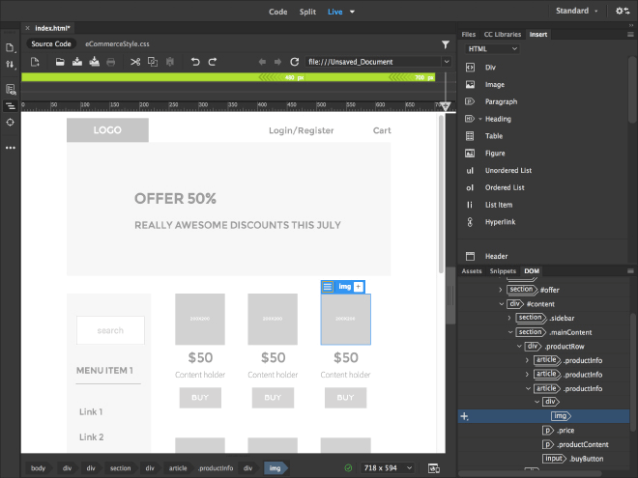Click the more tools ellipsis icon
This screenshot has height=478, width=638.
click(11, 148)
